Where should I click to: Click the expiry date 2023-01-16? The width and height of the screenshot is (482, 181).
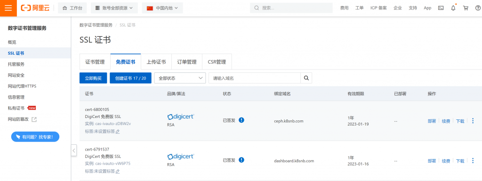point(358,164)
